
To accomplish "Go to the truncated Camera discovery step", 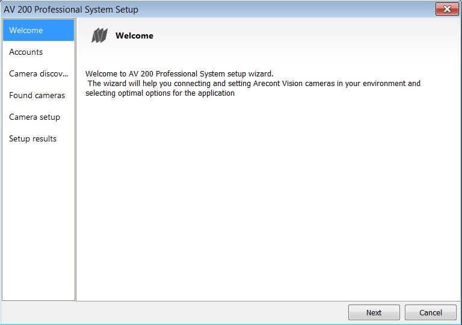I will point(38,73).
